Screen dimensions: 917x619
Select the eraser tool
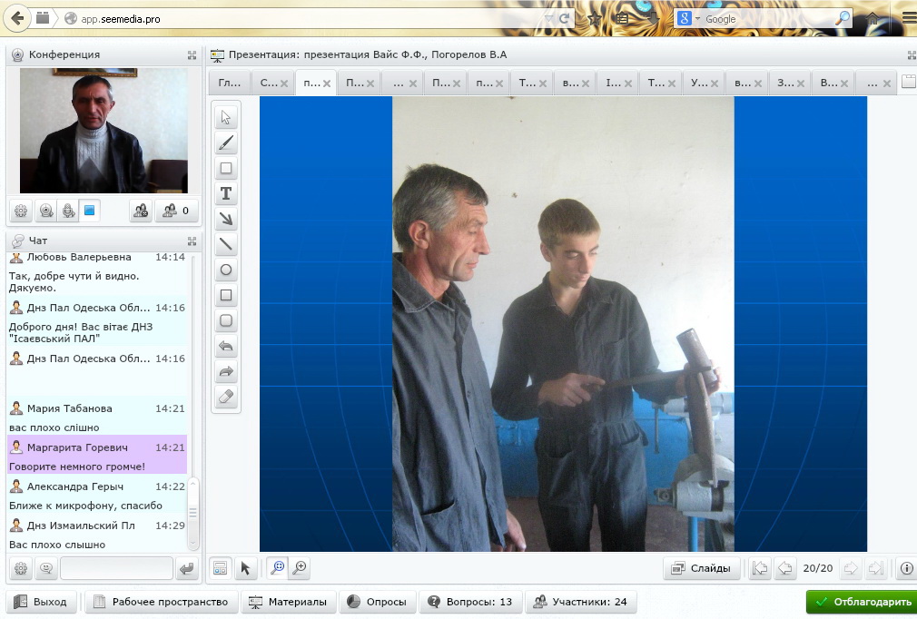[226, 397]
